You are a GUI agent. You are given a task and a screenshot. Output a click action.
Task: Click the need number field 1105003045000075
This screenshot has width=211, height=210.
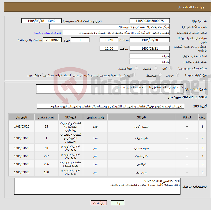coord(149,21)
